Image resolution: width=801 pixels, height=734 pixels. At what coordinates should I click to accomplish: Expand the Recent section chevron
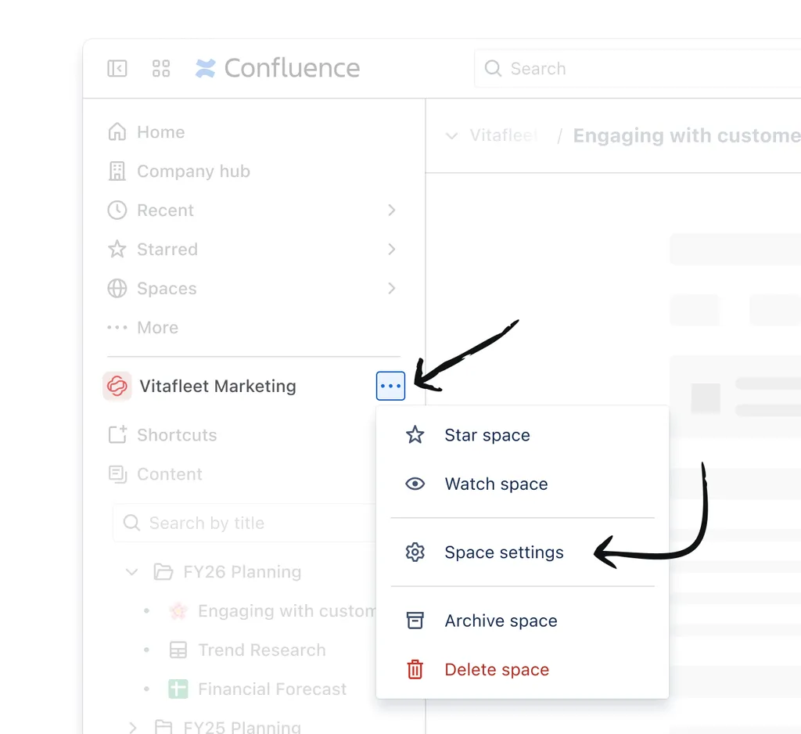[x=391, y=210]
